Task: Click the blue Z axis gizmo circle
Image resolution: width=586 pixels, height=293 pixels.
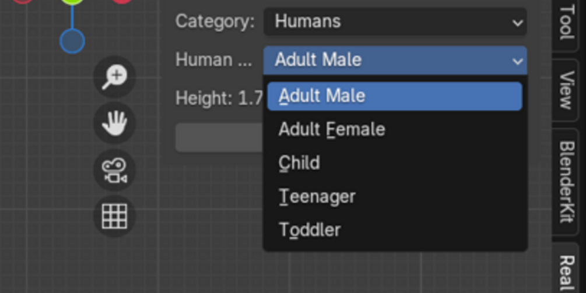Action: (x=72, y=41)
